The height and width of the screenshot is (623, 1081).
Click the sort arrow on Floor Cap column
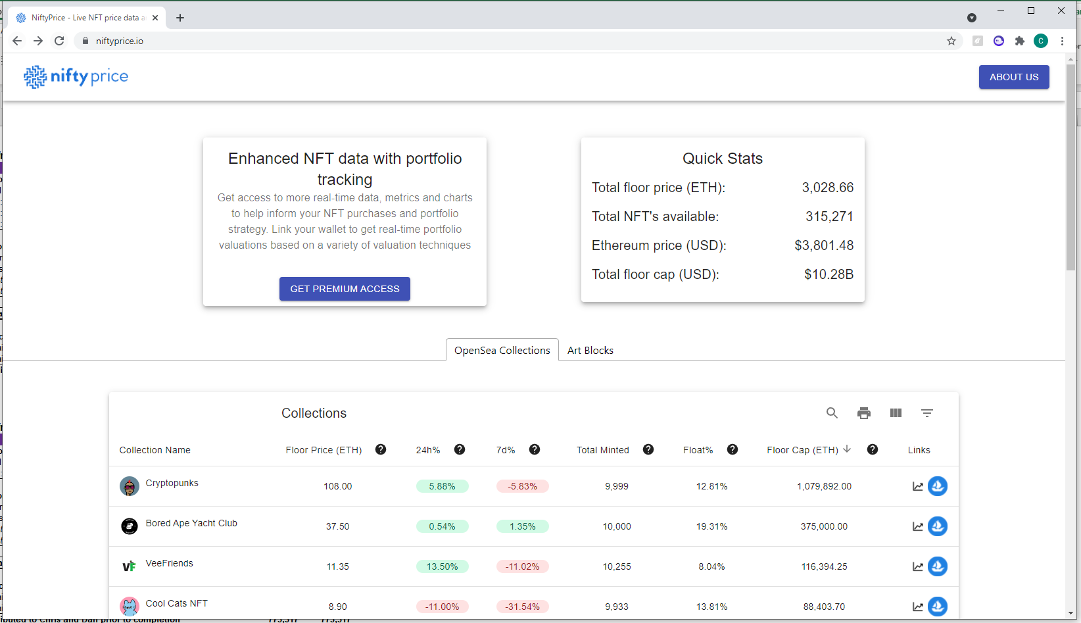click(847, 449)
